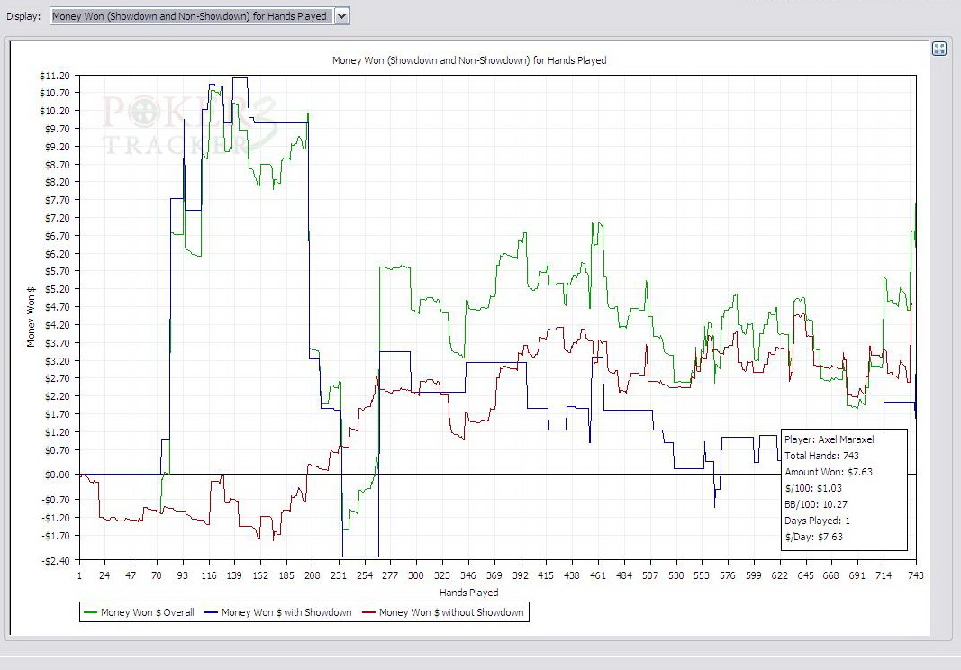Click the green Money Won $ Overall legend entry

click(139, 612)
